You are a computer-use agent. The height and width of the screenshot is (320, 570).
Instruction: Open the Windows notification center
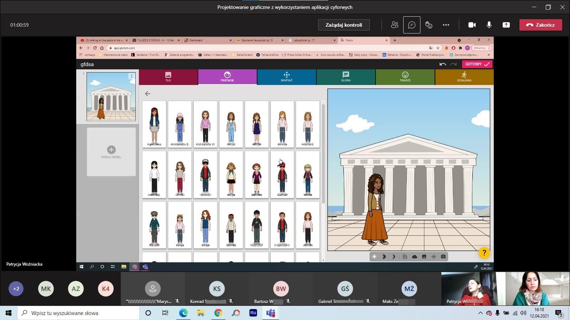point(559,313)
